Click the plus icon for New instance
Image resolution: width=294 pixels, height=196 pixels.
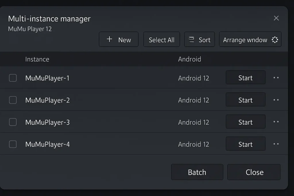coord(109,39)
